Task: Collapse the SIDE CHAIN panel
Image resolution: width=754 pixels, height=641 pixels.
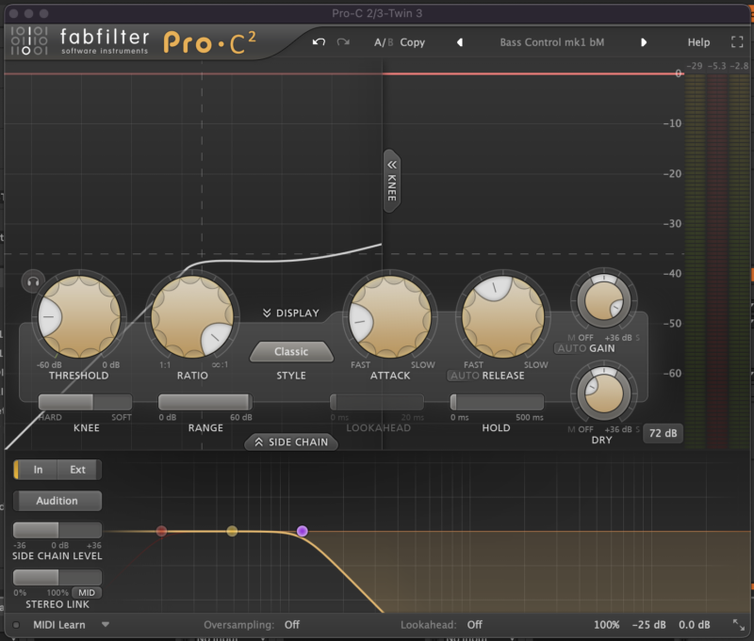Action: coord(291,442)
